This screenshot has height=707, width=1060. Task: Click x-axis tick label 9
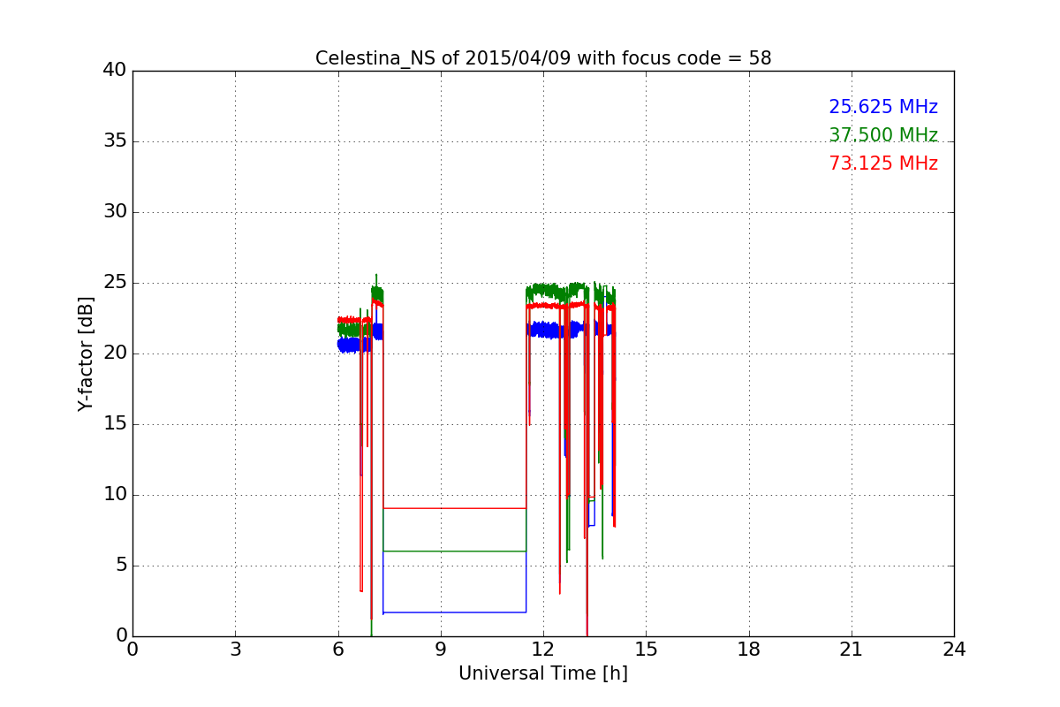point(441,649)
